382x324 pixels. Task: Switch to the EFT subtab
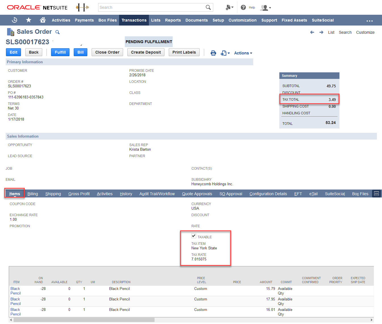(298, 194)
